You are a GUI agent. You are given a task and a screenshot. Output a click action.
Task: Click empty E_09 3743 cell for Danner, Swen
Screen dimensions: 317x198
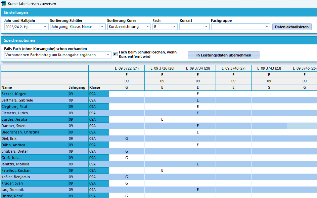coord(269,126)
